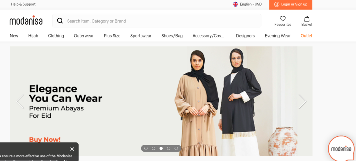
Task: Dismiss the cookie notice with X
Action: point(72,149)
